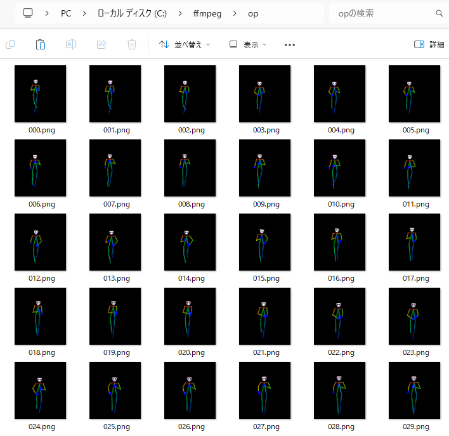The width and height of the screenshot is (449, 436).
Task: Select the 029.png thumbnail
Action: pyautogui.click(x=415, y=390)
